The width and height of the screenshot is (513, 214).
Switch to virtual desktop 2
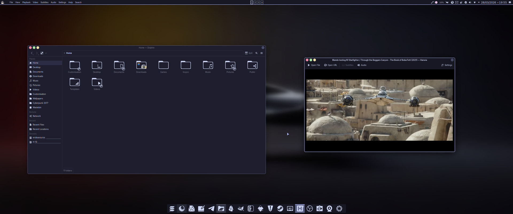255,2
